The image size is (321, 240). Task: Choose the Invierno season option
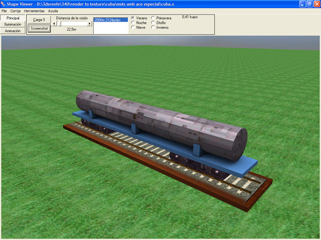click(x=153, y=27)
